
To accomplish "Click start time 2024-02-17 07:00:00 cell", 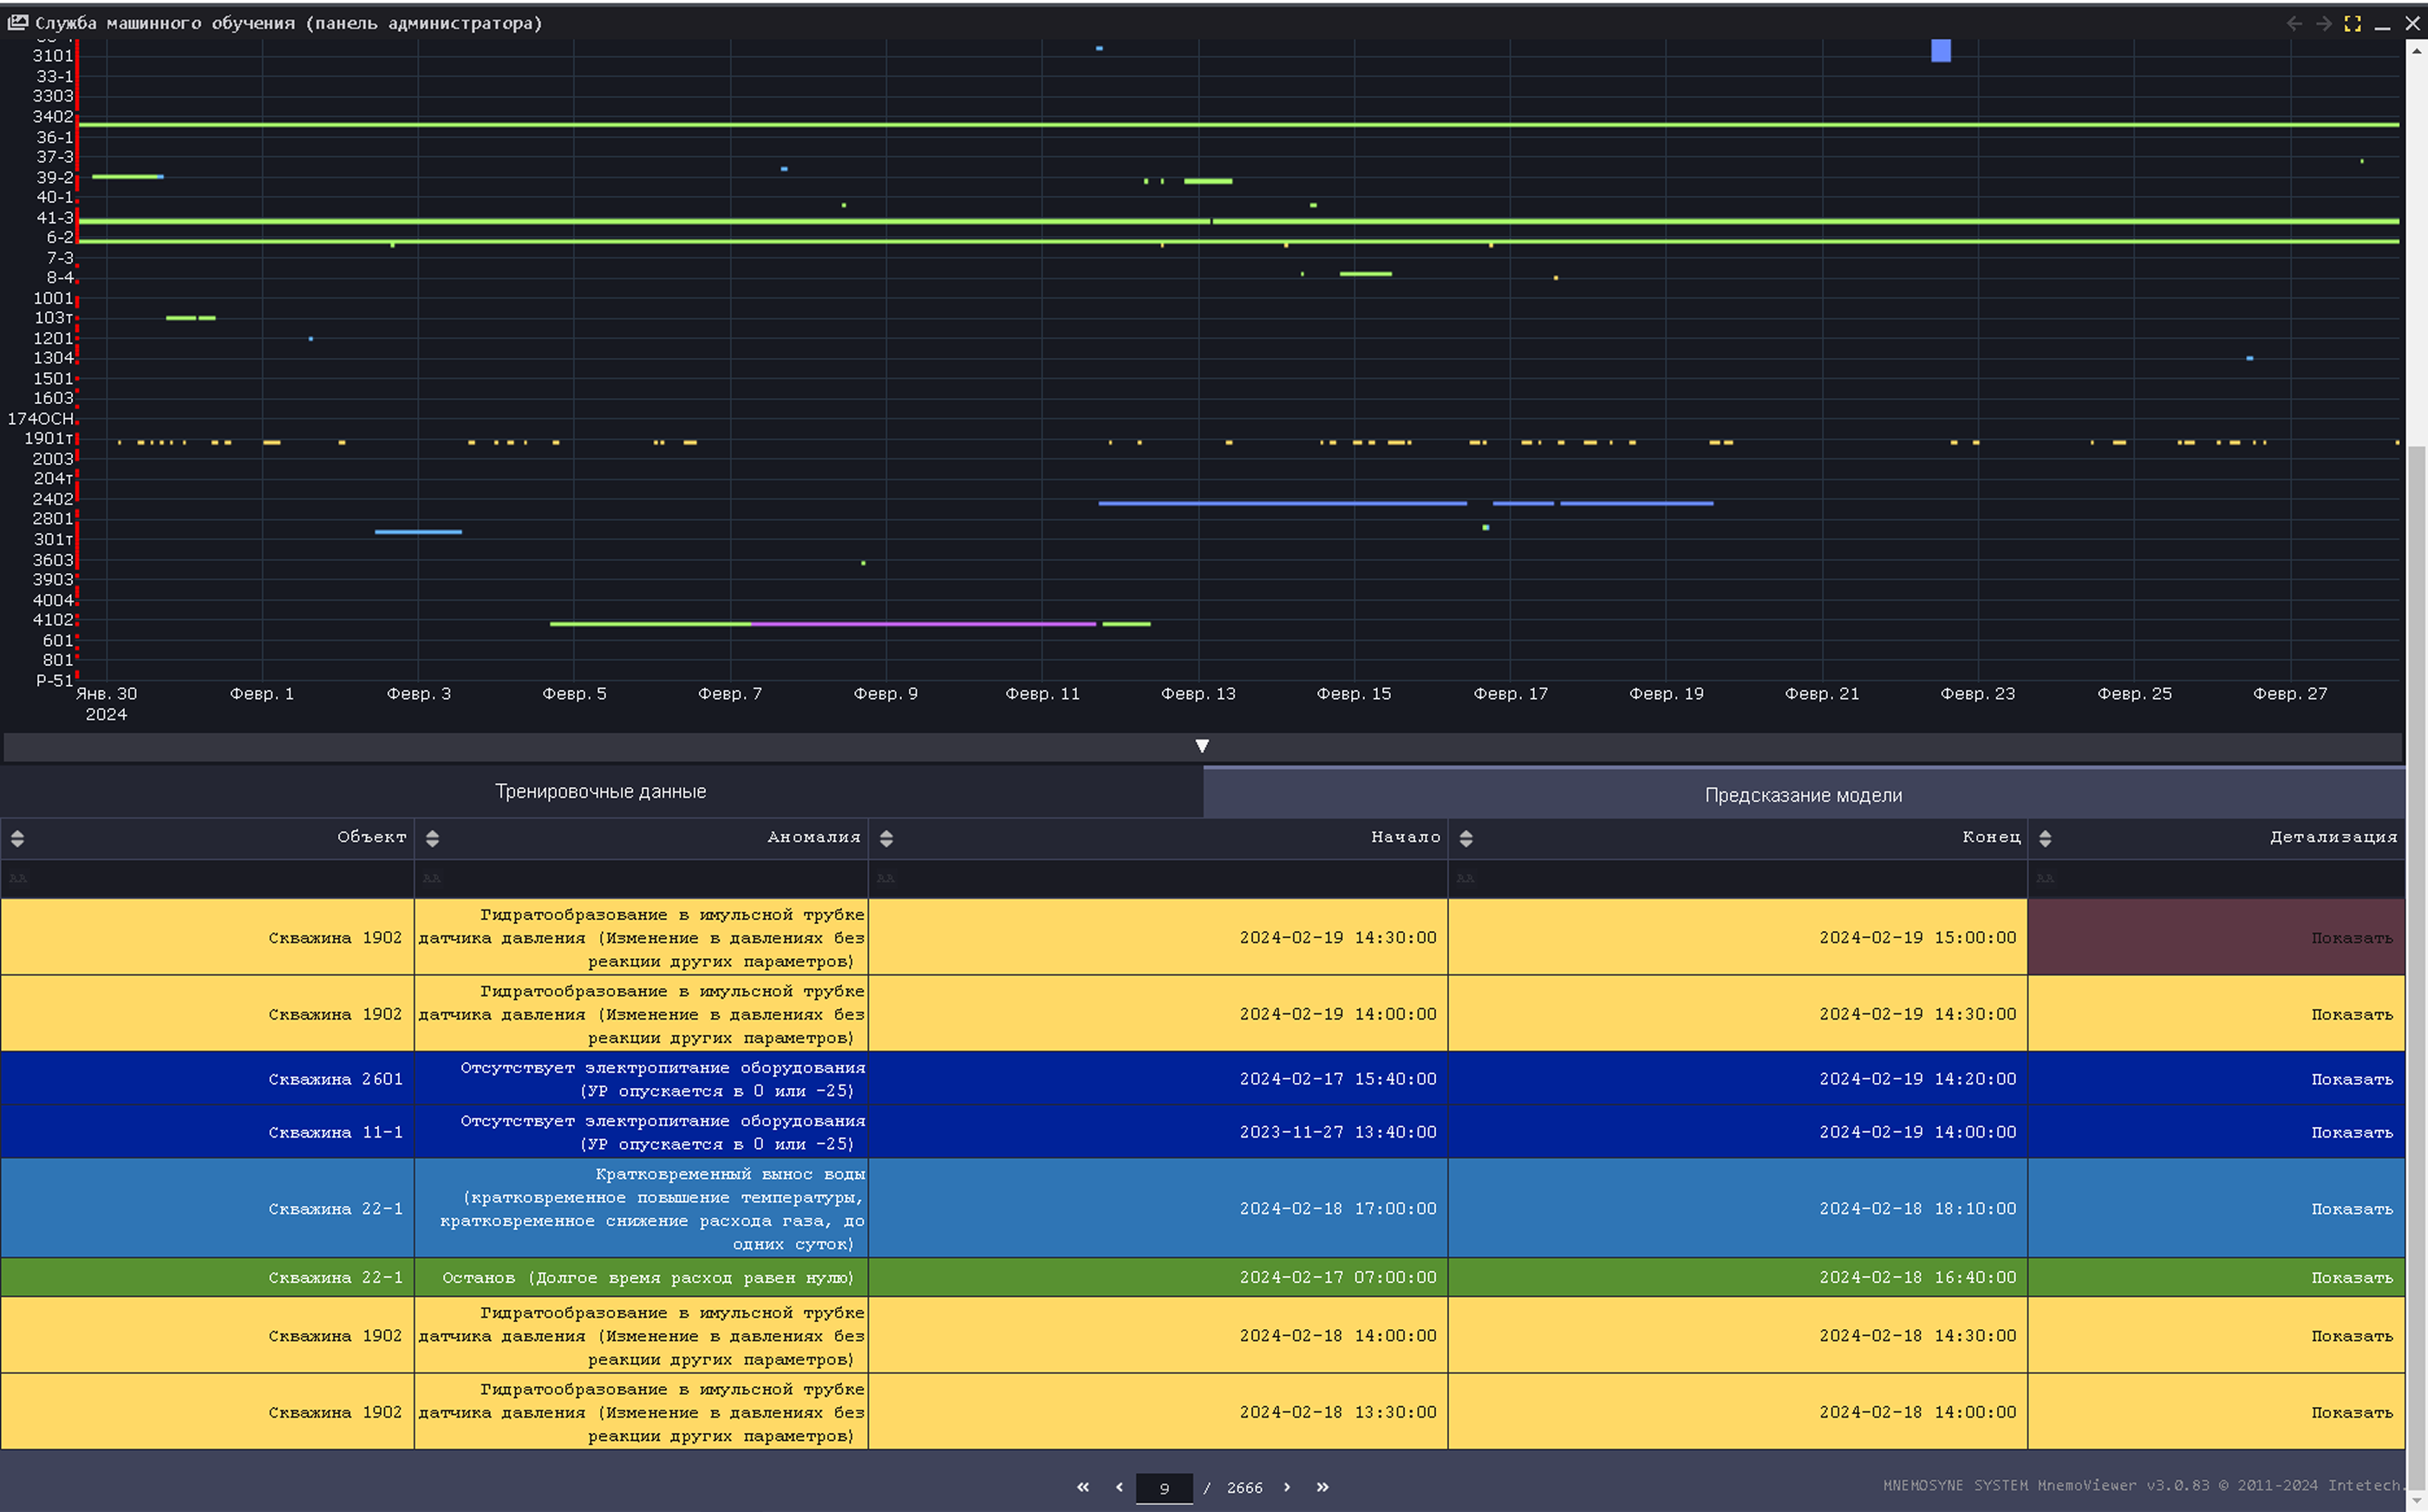I will (1158, 1277).
